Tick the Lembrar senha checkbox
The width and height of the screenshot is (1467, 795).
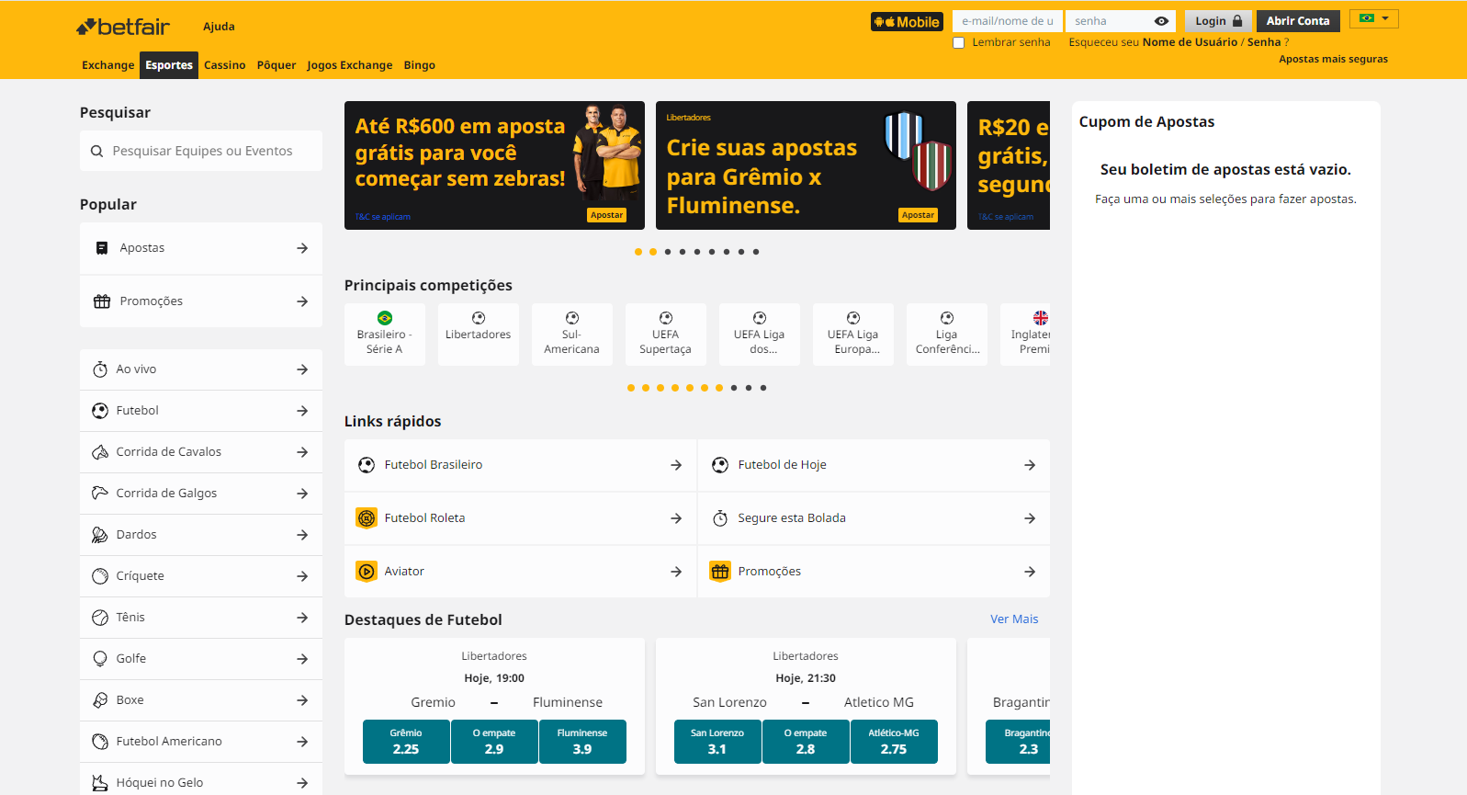(x=958, y=43)
